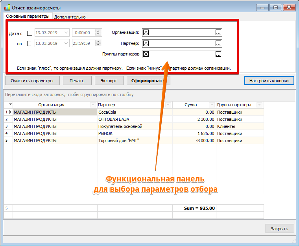
Task: Clear the Группы партнеров field with X icon
Action: [x=146, y=54]
